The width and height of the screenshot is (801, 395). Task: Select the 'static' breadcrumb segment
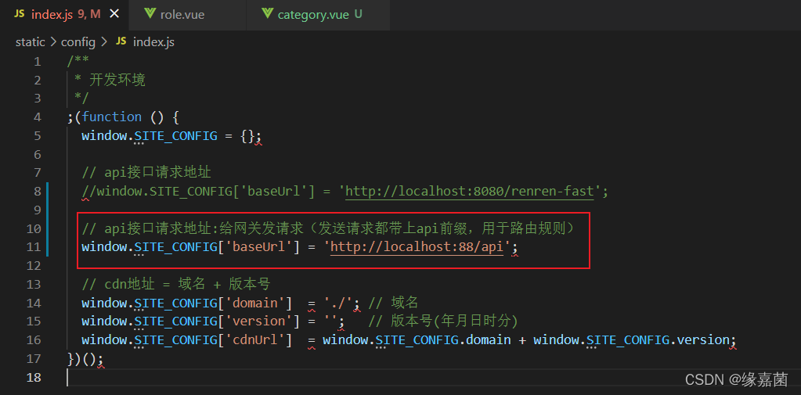30,42
